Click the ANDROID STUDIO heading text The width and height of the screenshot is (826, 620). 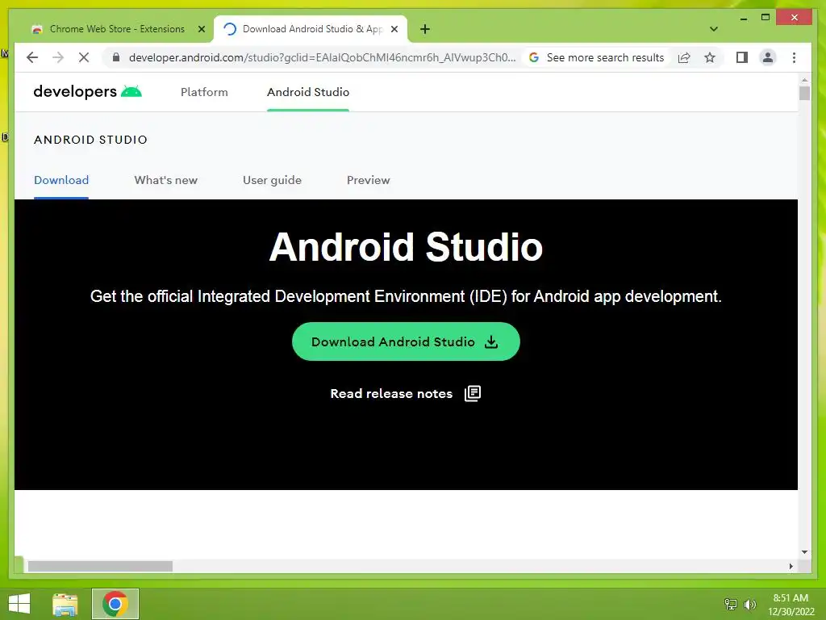click(90, 140)
